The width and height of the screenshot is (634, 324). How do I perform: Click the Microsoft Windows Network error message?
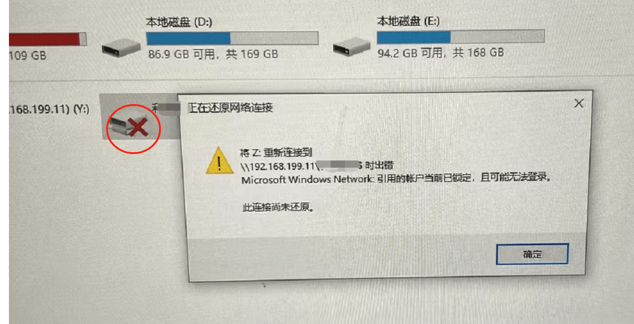coord(397,178)
